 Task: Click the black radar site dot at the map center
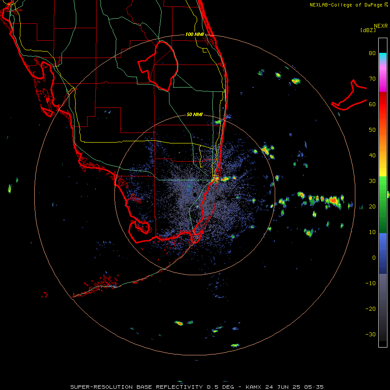pos(195,195)
